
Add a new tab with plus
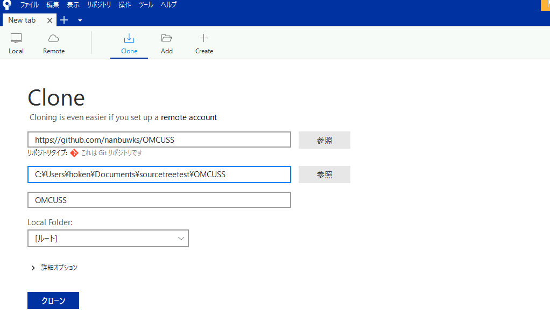[x=64, y=20]
